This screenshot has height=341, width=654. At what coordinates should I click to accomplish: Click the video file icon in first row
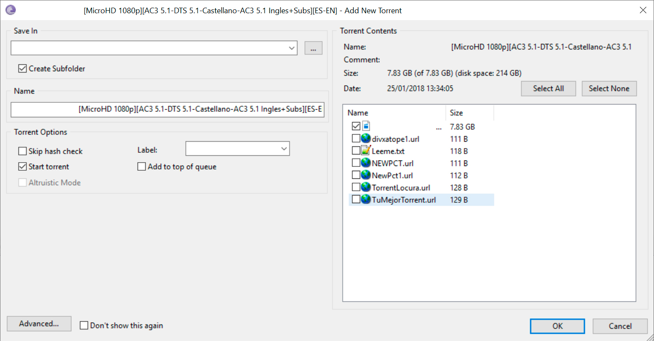click(x=366, y=126)
